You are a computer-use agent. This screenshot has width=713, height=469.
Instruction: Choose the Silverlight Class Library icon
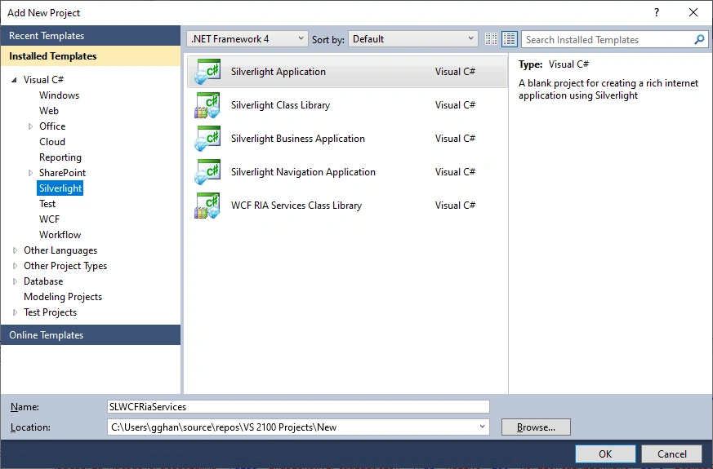(x=207, y=105)
